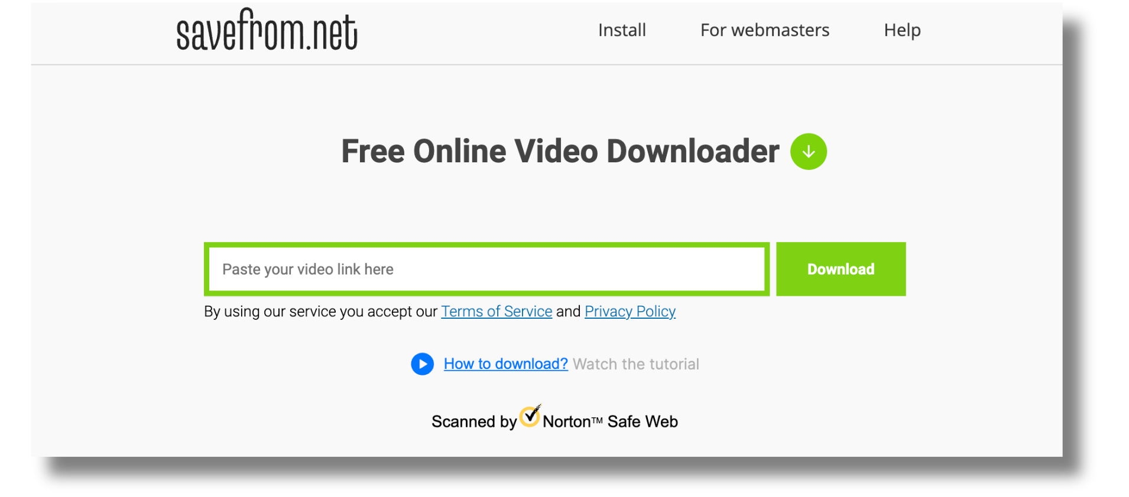Click the Norton yellow checkmark icon
This screenshot has height=497, width=1129.
click(x=530, y=416)
